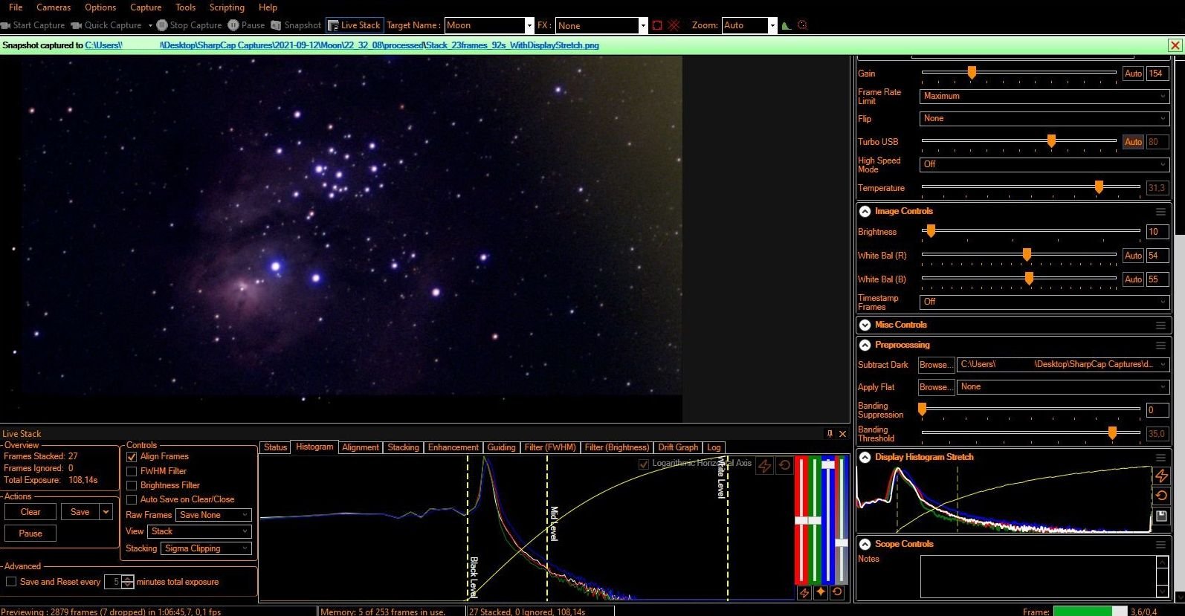
Task: Expand the Misc Controls section
Action: (x=865, y=325)
